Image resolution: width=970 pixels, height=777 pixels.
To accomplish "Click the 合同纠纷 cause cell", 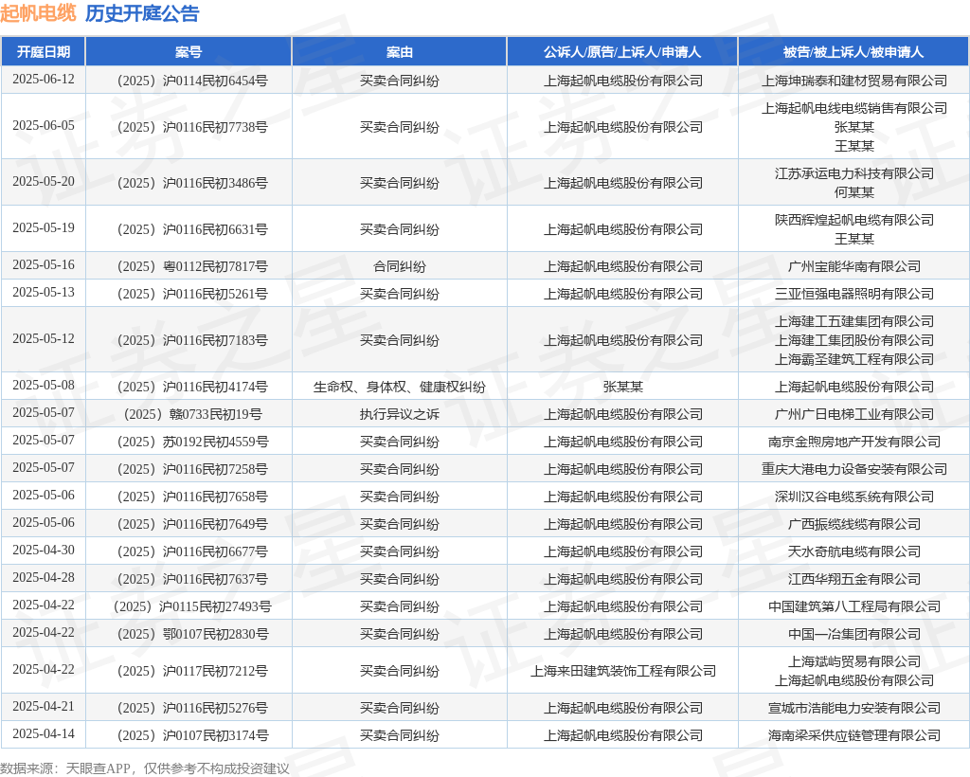I will [x=400, y=266].
